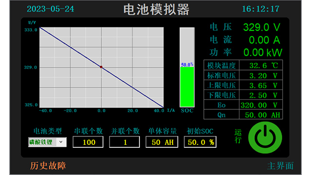The height and width of the screenshot is (175, 312).
Task: Click the Qn 50.00 AH value cell
Action: (x=261, y=115)
